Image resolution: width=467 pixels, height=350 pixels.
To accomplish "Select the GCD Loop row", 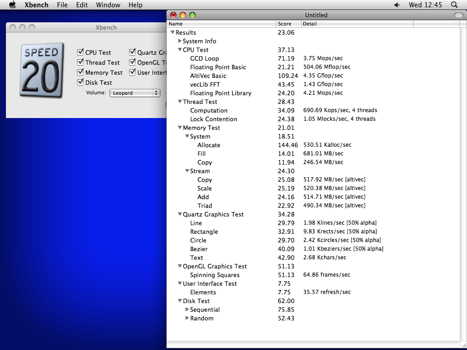I will pyautogui.click(x=313, y=58).
